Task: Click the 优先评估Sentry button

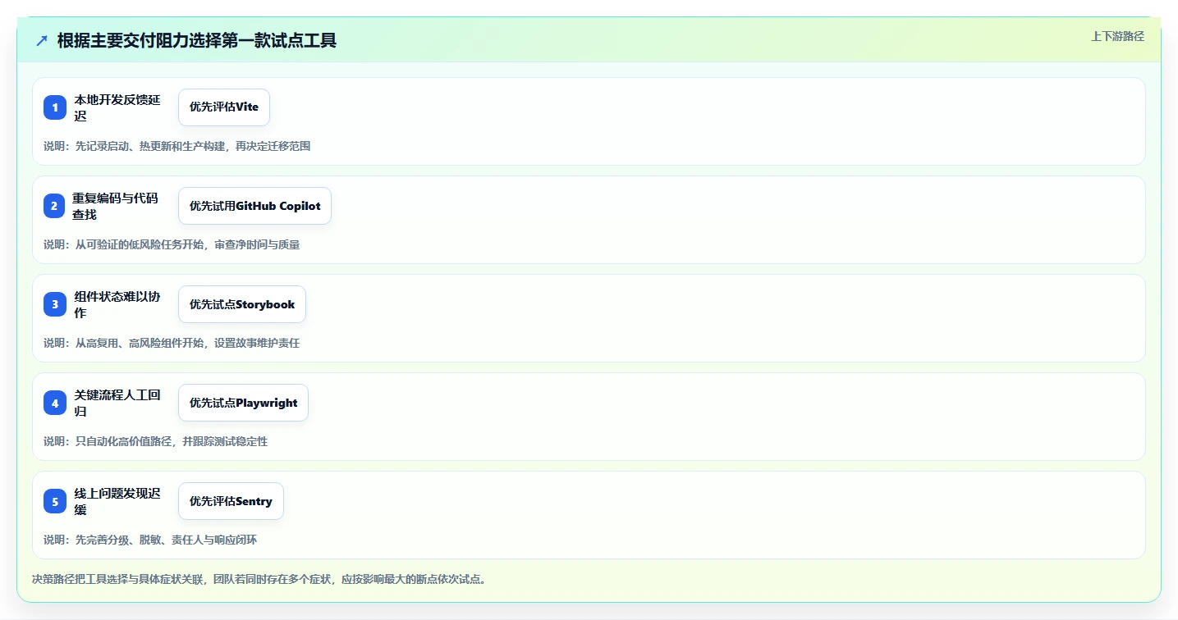Action: click(x=231, y=501)
